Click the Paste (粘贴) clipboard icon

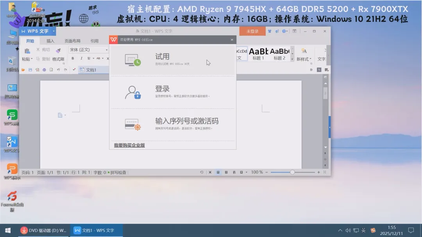27,51
